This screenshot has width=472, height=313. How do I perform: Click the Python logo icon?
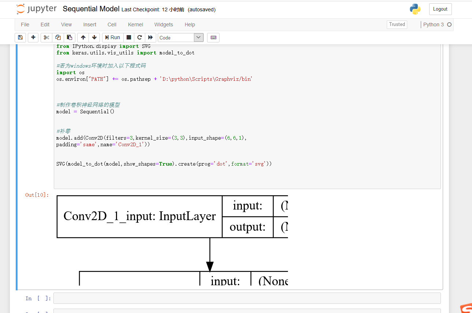point(415,9)
